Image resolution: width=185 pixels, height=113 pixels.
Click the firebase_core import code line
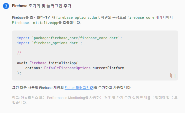pos(69,38)
